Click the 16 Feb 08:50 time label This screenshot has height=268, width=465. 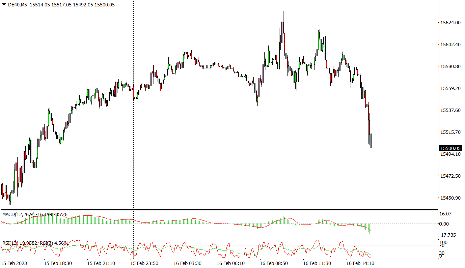point(274,263)
